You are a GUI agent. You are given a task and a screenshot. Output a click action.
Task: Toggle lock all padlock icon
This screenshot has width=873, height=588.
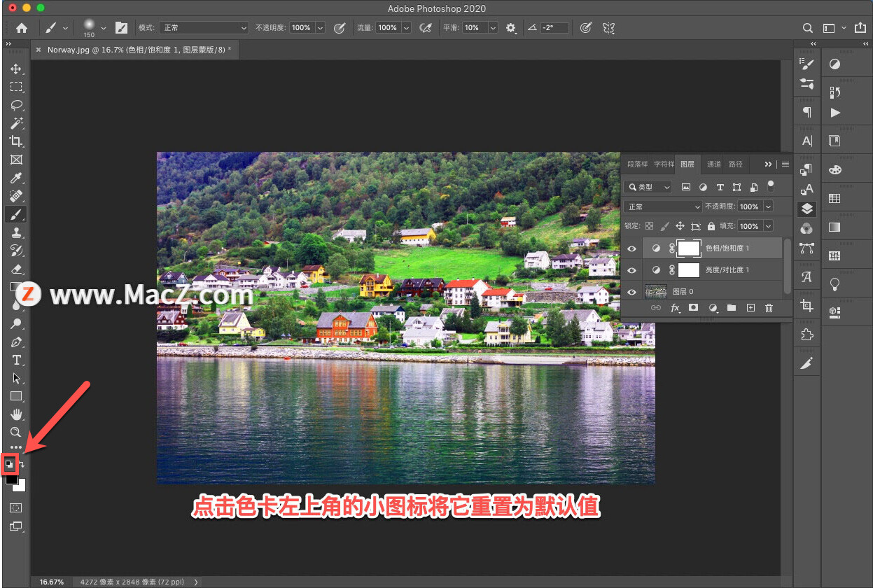point(711,226)
